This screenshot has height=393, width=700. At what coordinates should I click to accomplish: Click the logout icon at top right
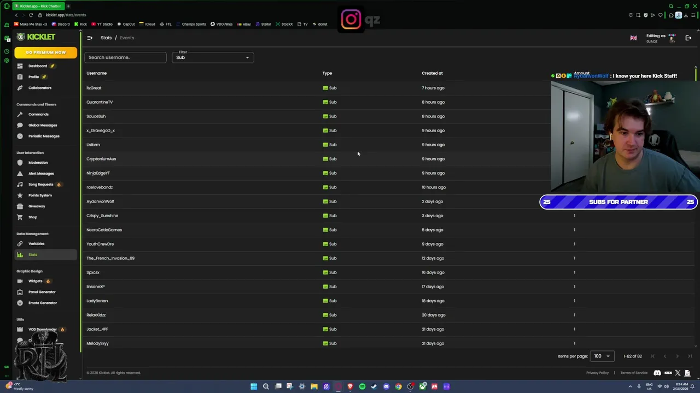click(689, 38)
